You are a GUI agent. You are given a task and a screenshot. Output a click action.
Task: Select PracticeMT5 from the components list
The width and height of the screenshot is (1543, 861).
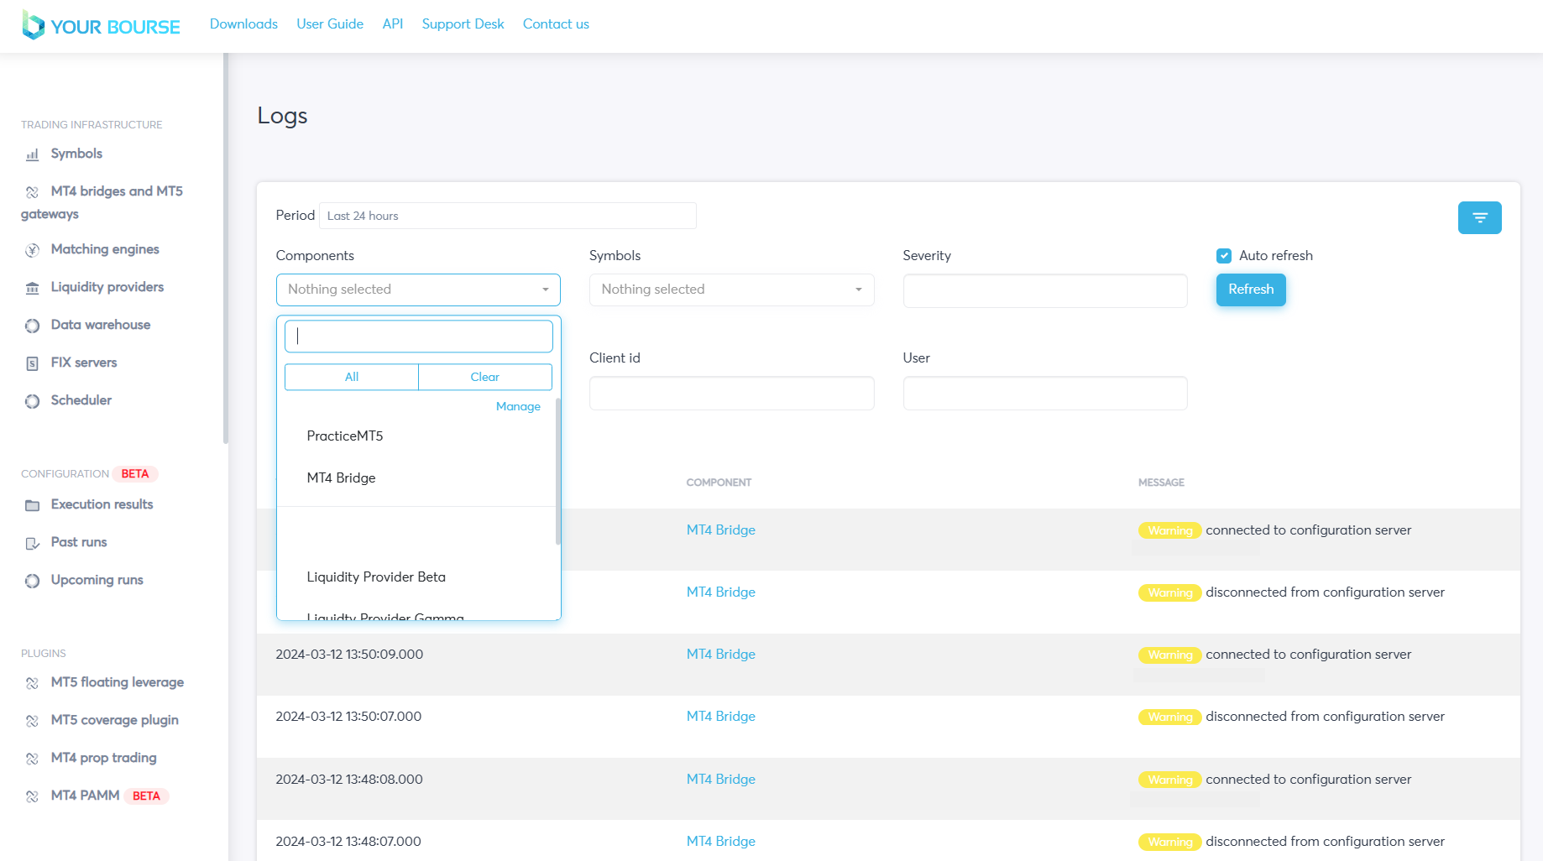(x=345, y=436)
